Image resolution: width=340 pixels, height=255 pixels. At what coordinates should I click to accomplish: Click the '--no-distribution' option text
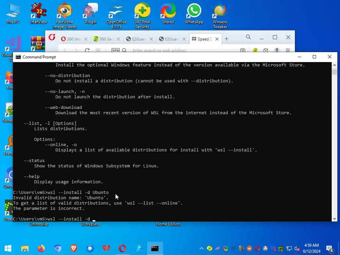pyautogui.click(x=67, y=75)
